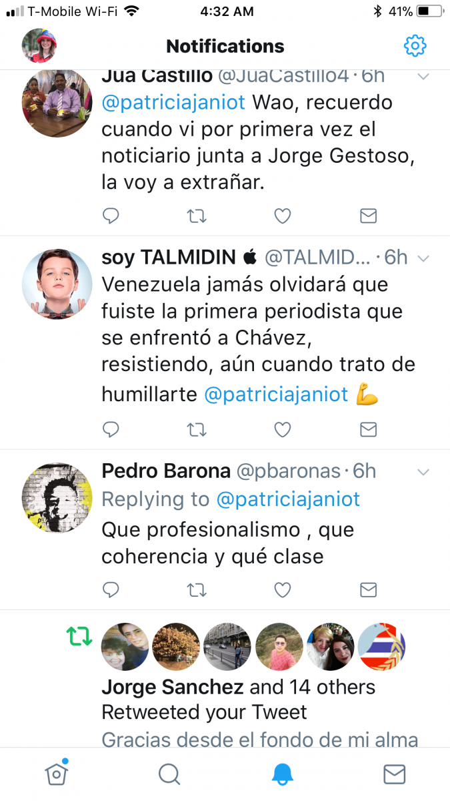Open the Messages tab in bottom bar
Image resolution: width=450 pixels, height=801 pixels.
[x=395, y=774]
